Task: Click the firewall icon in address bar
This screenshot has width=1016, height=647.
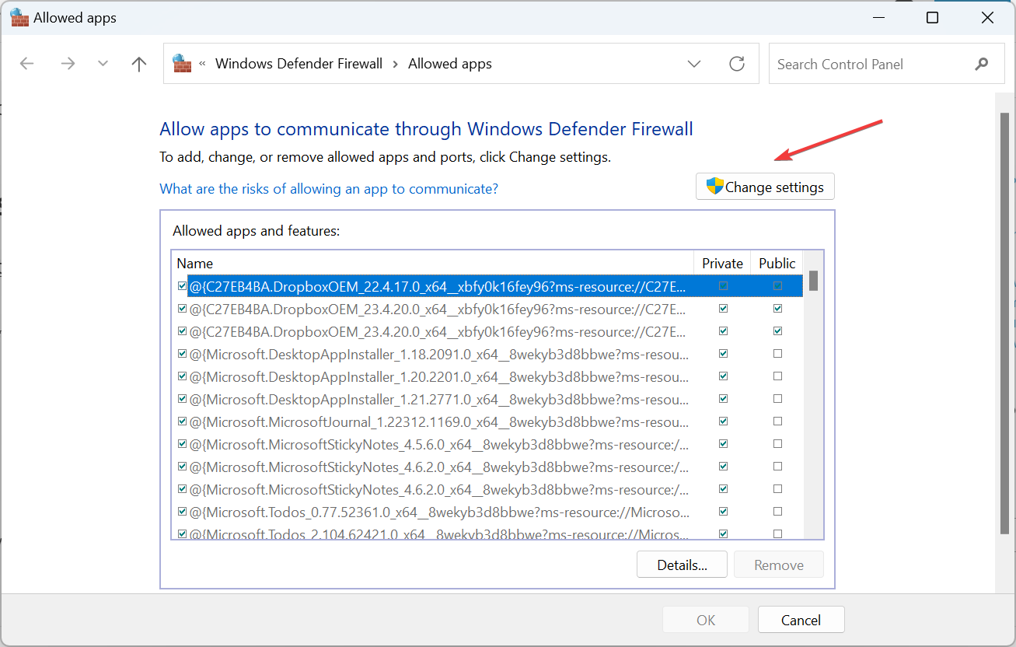Action: 182,64
